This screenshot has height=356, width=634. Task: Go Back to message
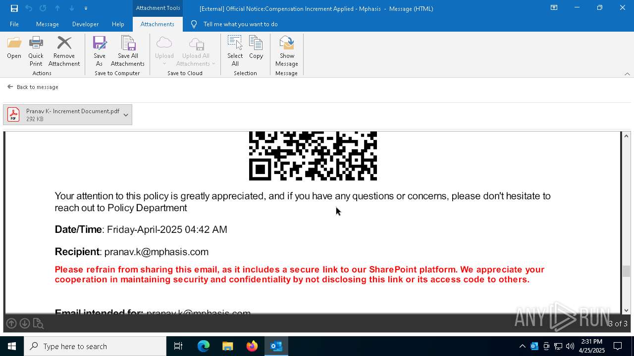(x=33, y=87)
